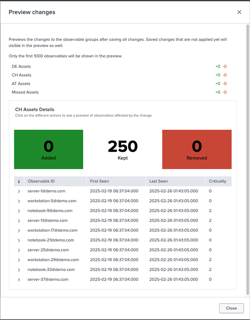Image resolution: width=250 pixels, height=320 pixels.
Task: Select the 250 Kept tile
Action: [x=123, y=149]
